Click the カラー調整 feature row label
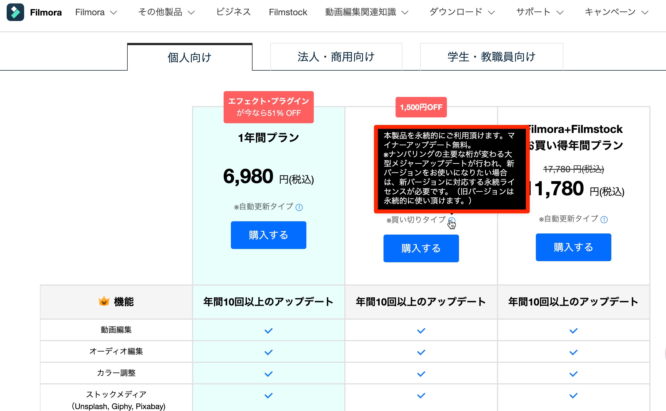Viewport: 666px width, 411px height. (x=116, y=373)
